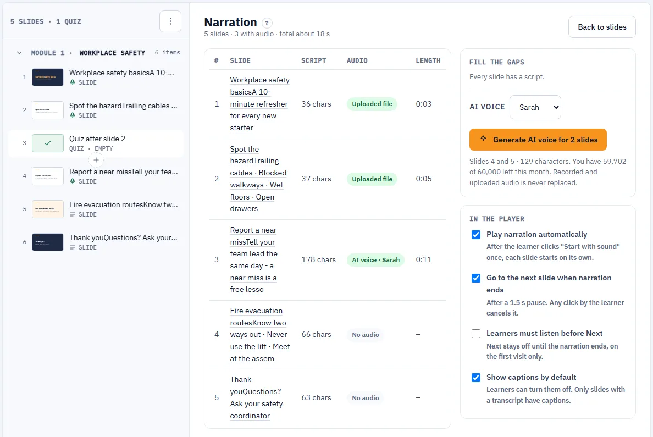The image size is (653, 437).
Task: Click the 178 chars script count
Action: pos(319,259)
